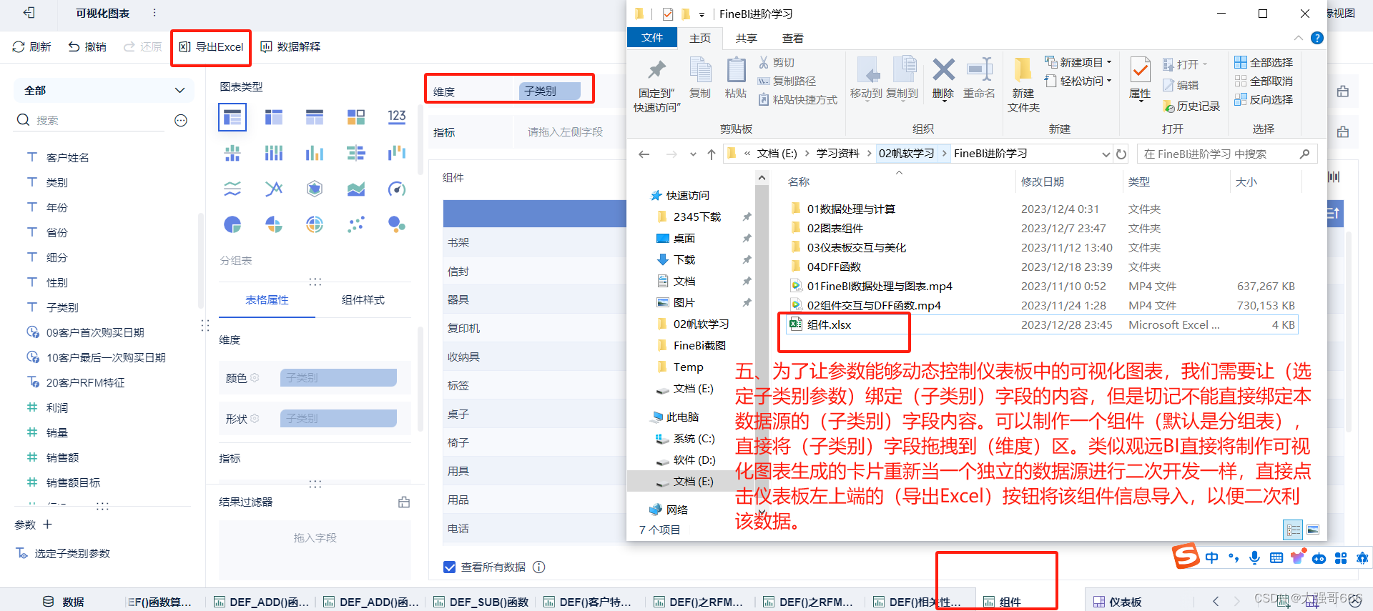Open Explorer 文件 menu
The image size is (1373, 611).
click(x=652, y=38)
